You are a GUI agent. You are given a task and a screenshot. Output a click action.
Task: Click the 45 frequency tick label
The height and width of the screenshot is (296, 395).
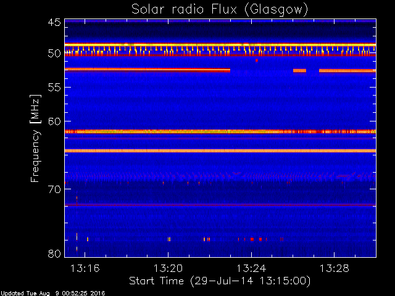(x=54, y=22)
